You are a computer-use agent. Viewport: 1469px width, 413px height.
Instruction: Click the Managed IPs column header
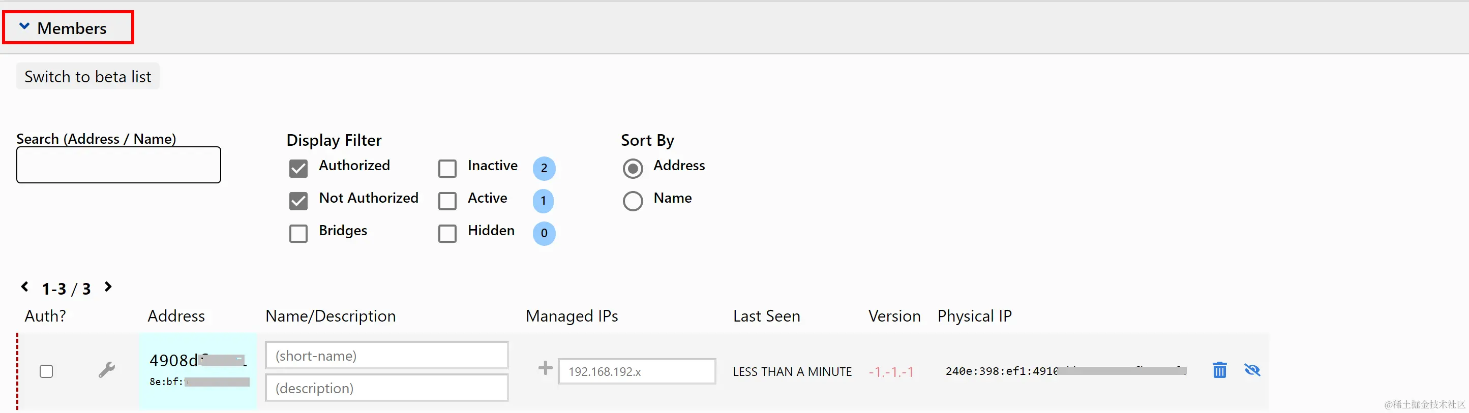click(572, 316)
